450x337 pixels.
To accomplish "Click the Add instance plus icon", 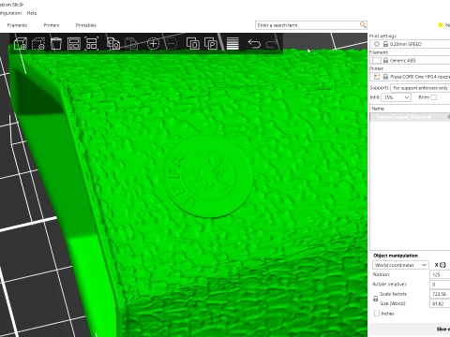I will pos(153,43).
